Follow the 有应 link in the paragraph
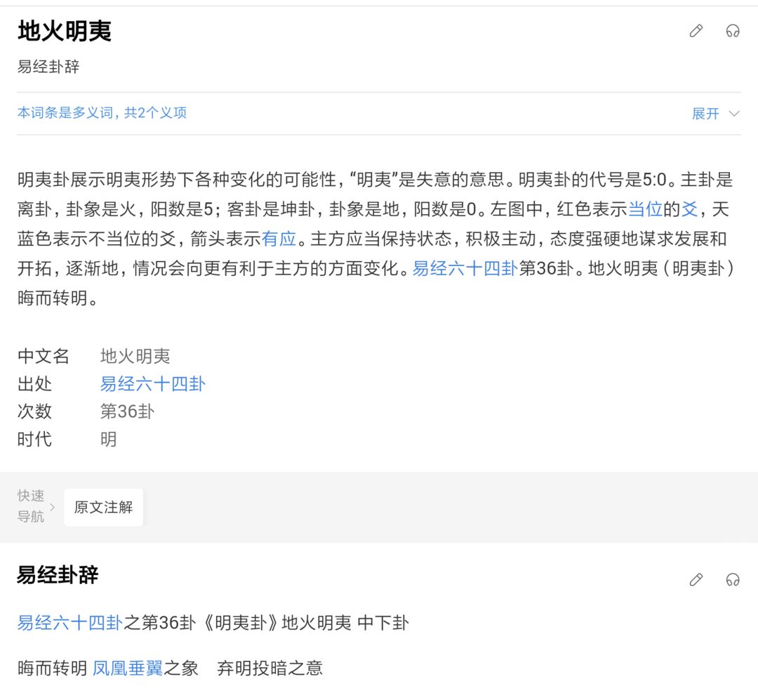758x693 pixels. point(279,239)
